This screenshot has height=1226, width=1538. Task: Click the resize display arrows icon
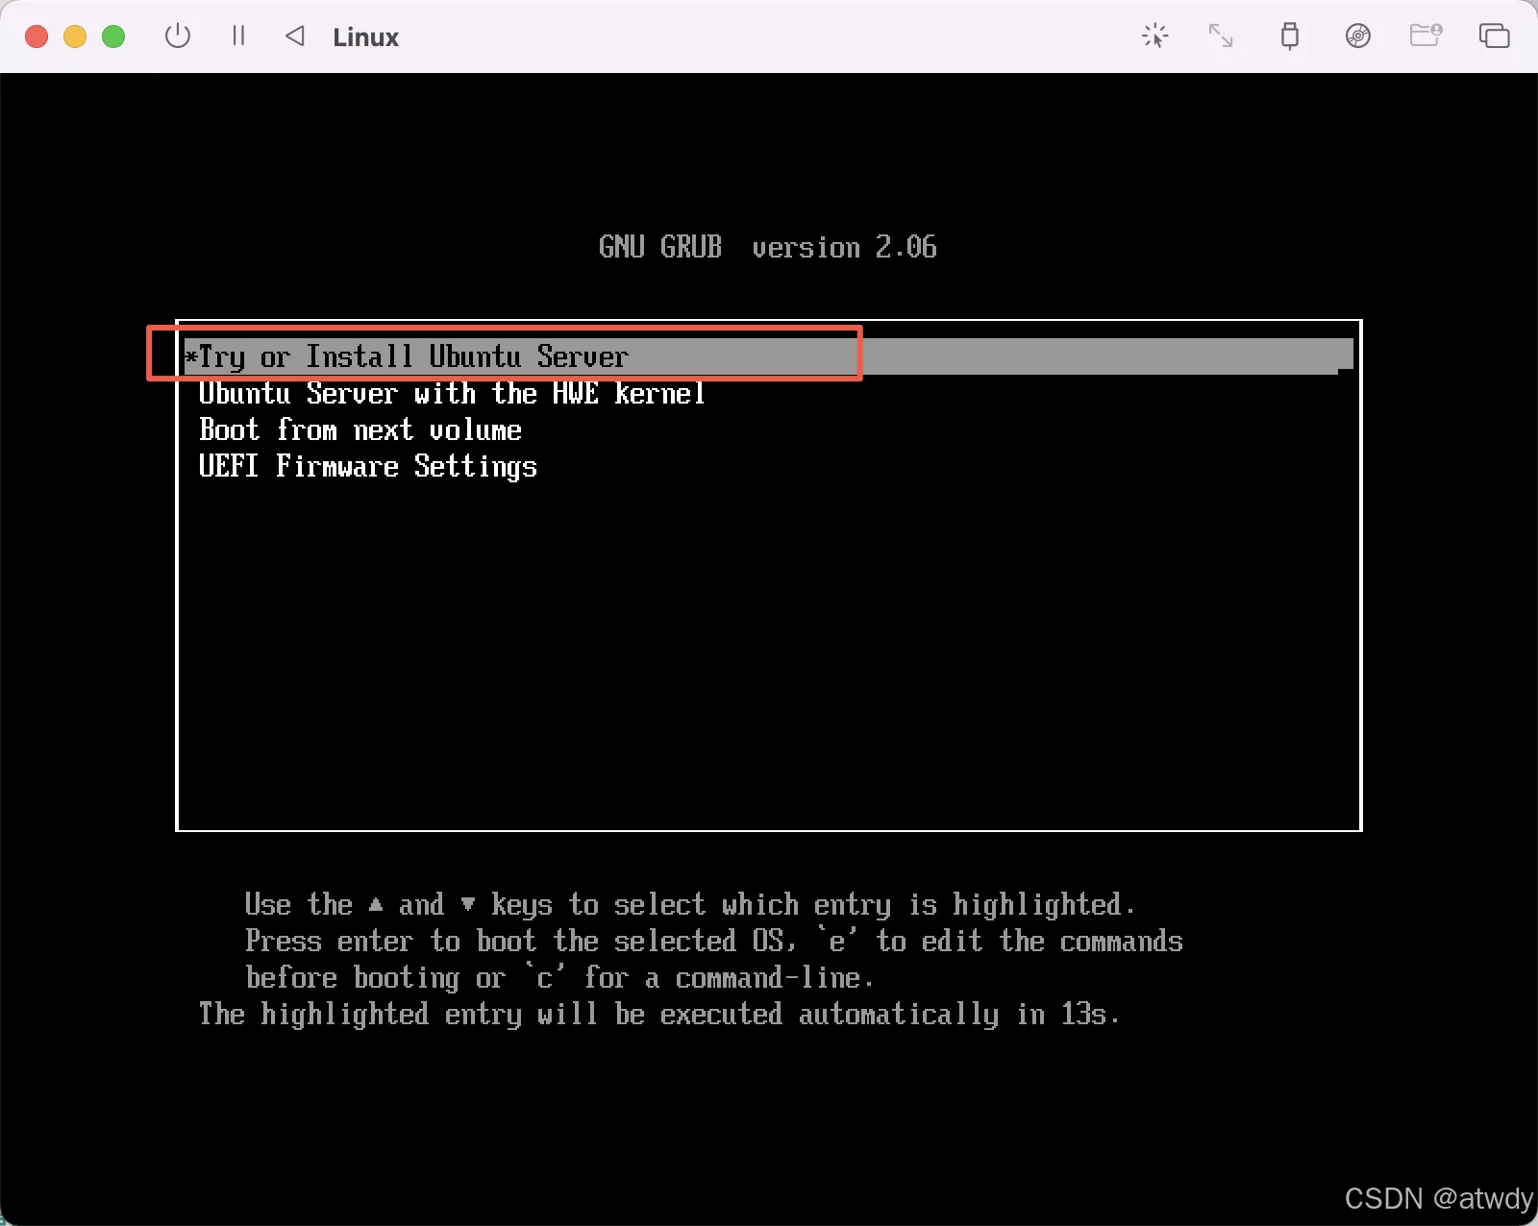[x=1221, y=37]
